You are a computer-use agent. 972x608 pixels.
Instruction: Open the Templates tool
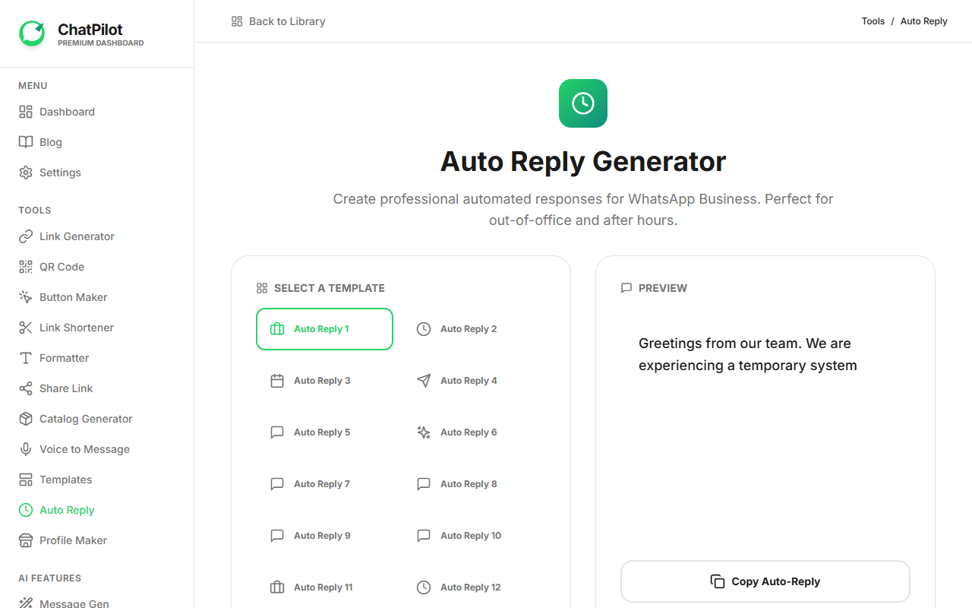[x=65, y=480]
